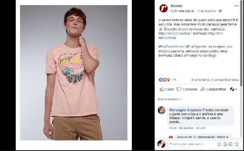Image resolution: width=244 pixels, height=151 pixels.
Task: Open the #PraCegoVer hashtag
Action: (x=196, y=47)
